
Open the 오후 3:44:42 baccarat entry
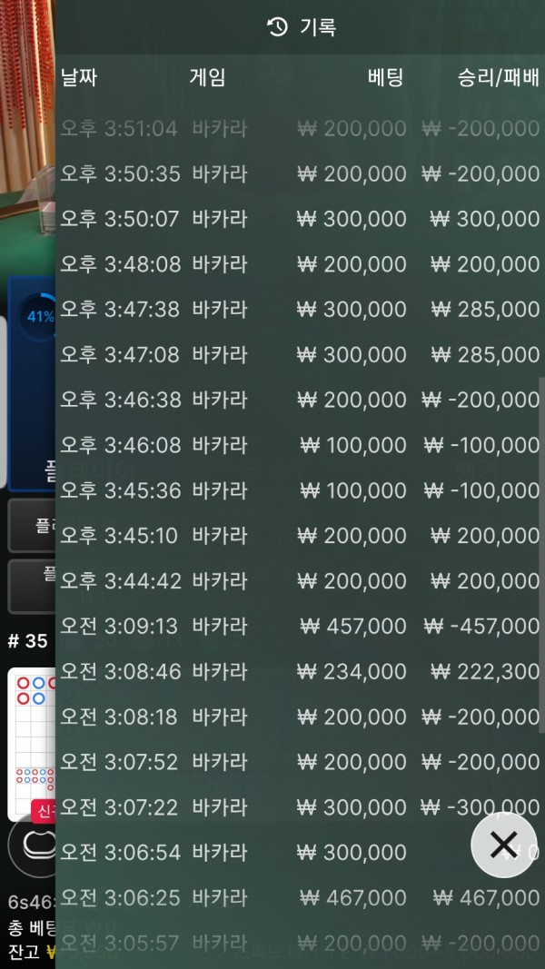300,580
